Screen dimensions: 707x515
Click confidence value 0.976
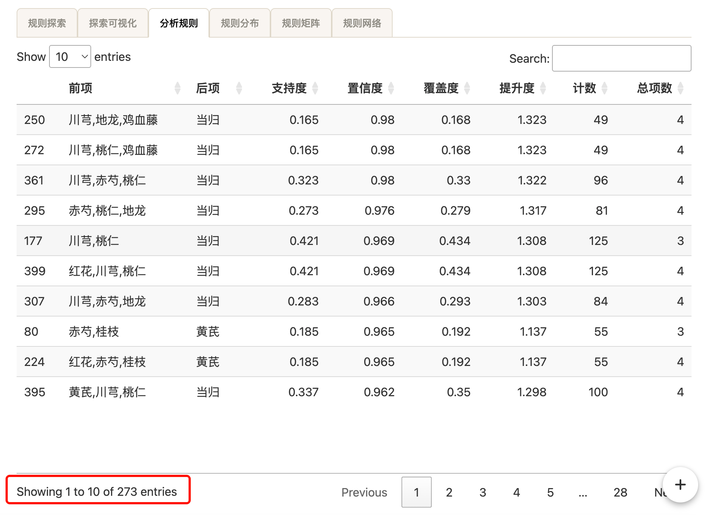click(x=380, y=211)
